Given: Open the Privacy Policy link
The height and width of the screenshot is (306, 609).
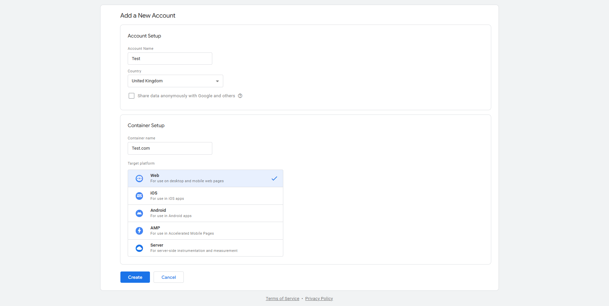Looking at the screenshot, I should coord(319,299).
